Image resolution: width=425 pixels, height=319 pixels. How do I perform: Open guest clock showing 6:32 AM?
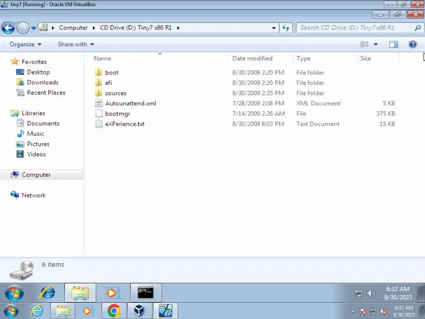(398, 293)
